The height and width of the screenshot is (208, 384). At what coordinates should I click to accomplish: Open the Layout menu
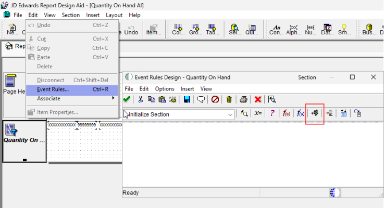point(114,15)
